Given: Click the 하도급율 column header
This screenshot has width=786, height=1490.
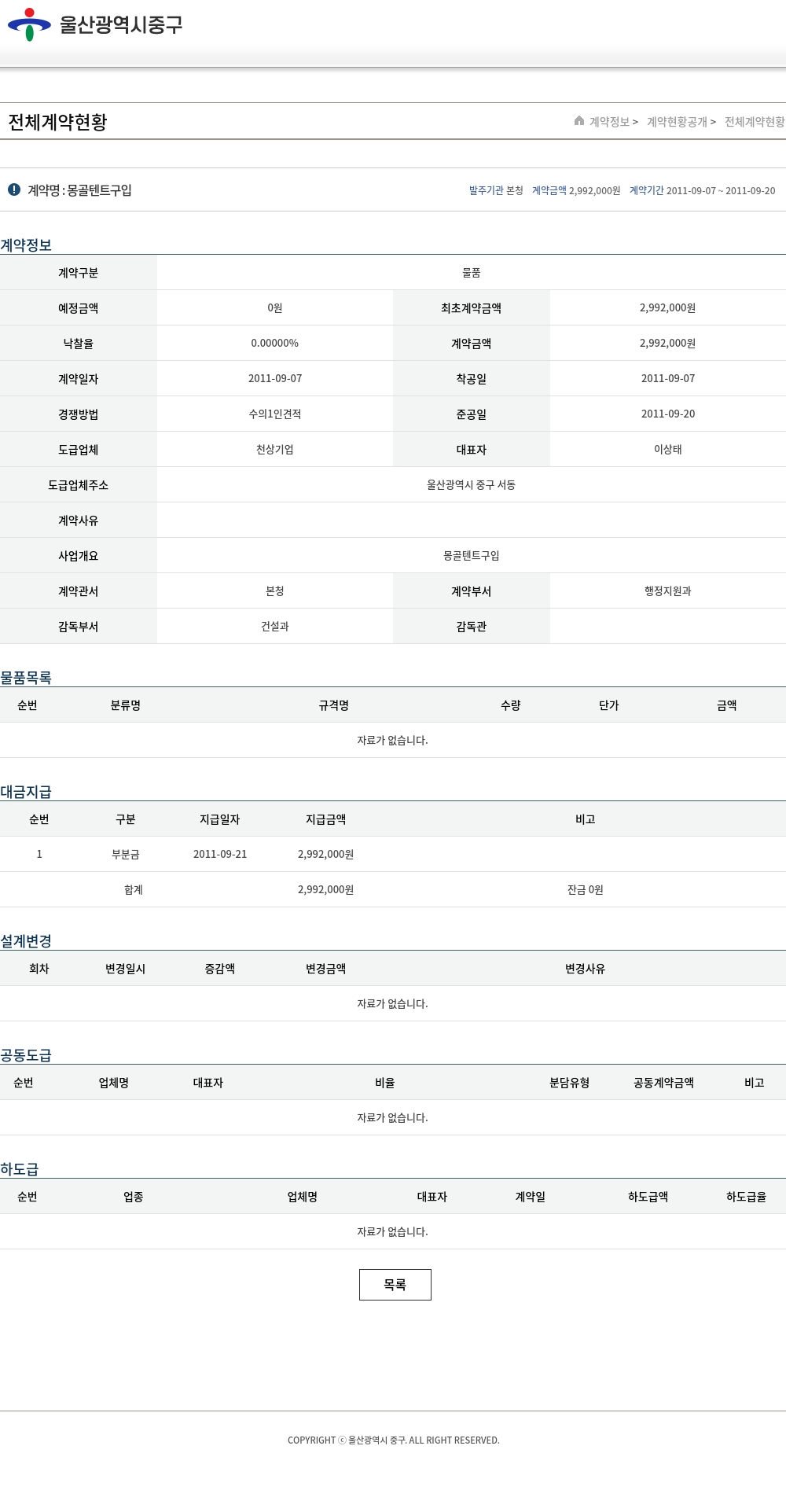Looking at the screenshot, I should [x=747, y=1197].
